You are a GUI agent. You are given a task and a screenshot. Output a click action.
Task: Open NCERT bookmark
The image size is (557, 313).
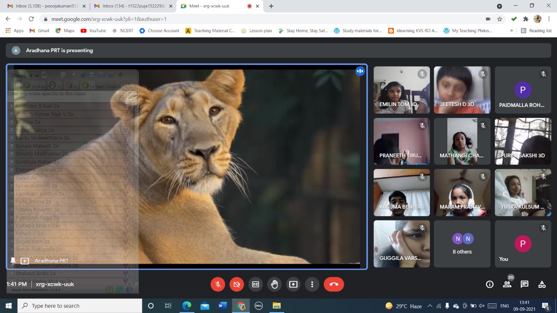click(x=122, y=31)
